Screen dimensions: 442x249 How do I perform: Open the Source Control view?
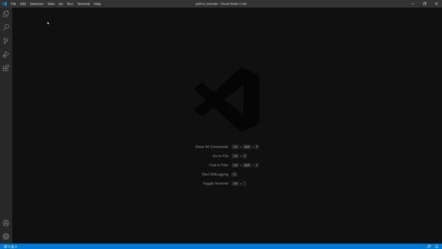tap(6, 41)
